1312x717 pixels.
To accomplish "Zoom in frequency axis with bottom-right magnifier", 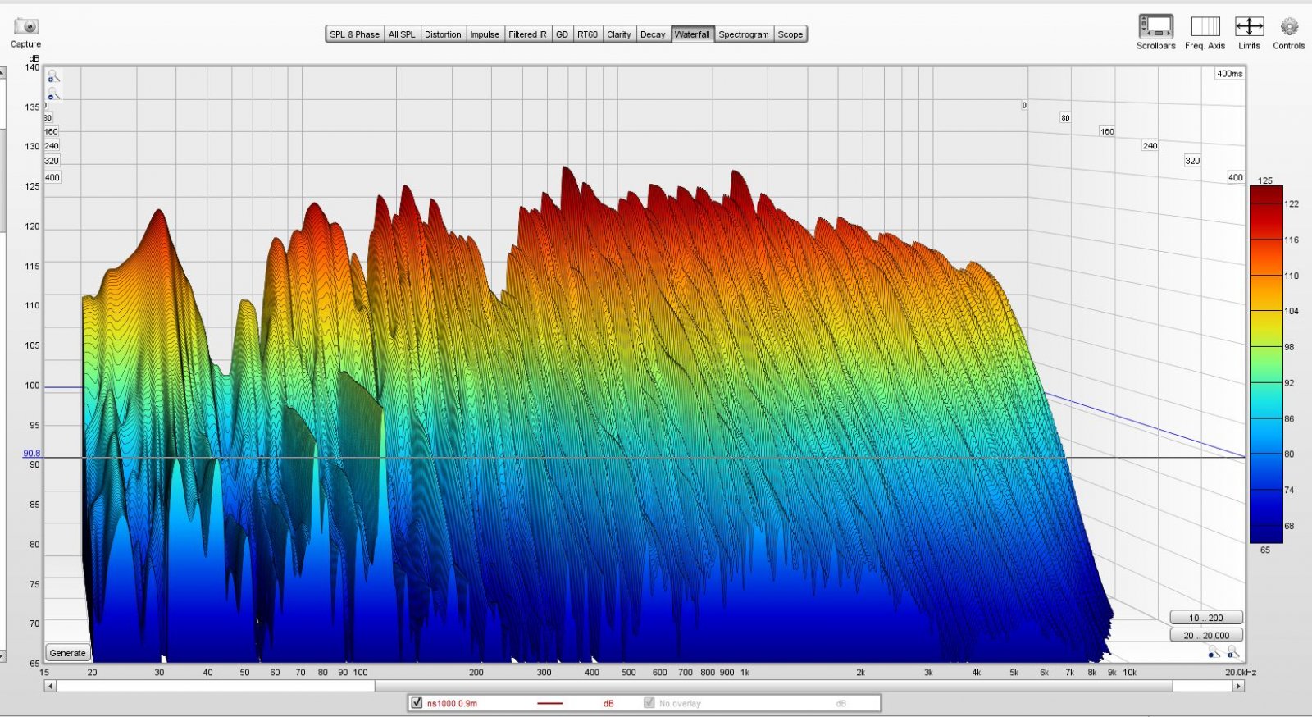I will tap(1231, 652).
